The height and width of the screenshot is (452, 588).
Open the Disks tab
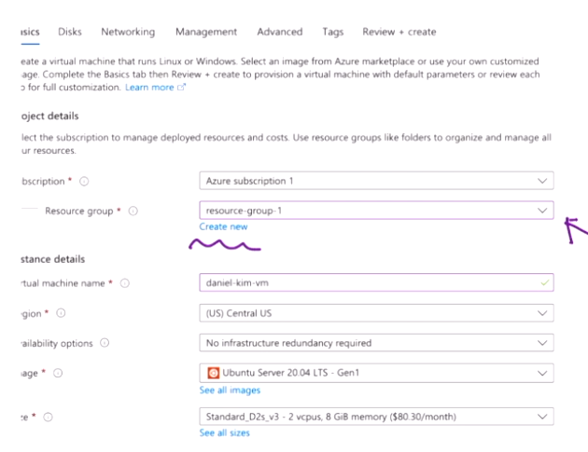point(70,32)
